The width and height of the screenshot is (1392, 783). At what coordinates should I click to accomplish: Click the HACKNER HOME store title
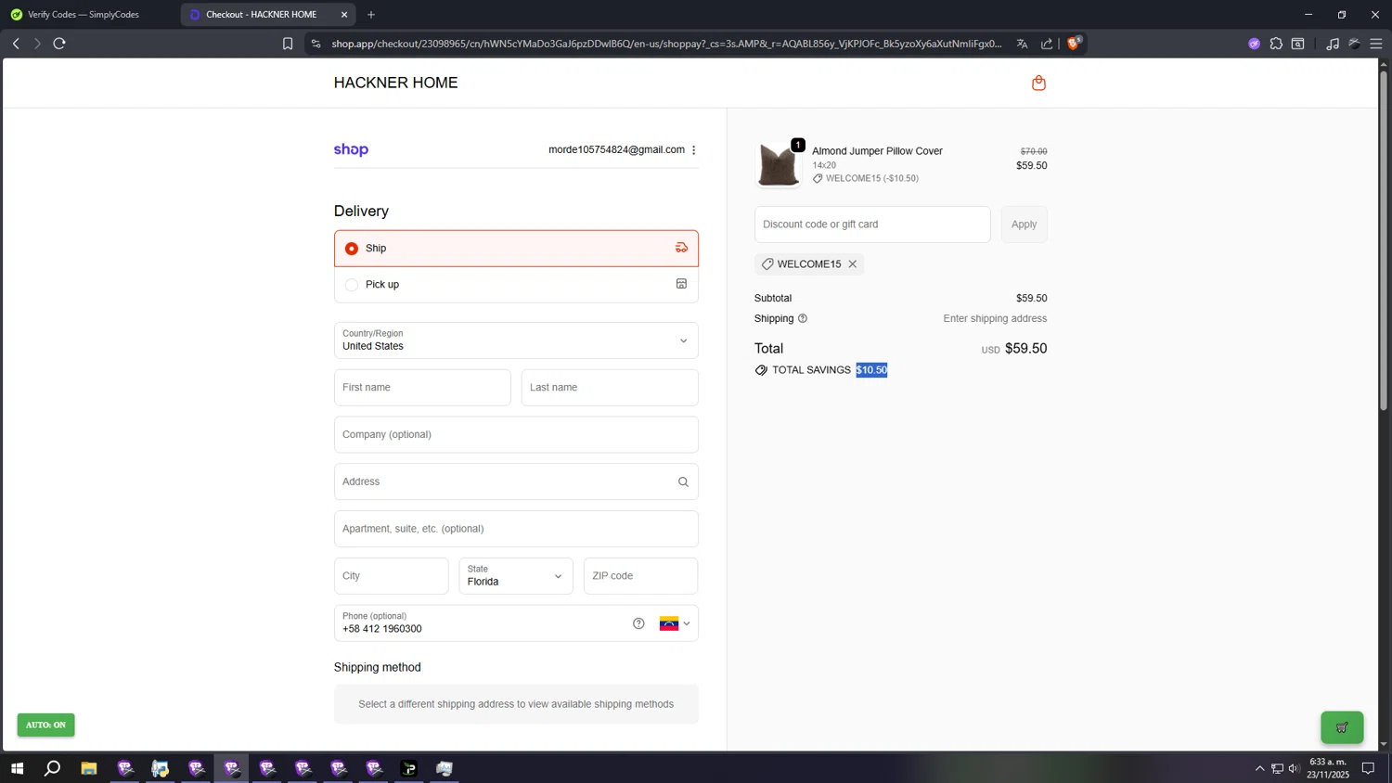point(395,83)
